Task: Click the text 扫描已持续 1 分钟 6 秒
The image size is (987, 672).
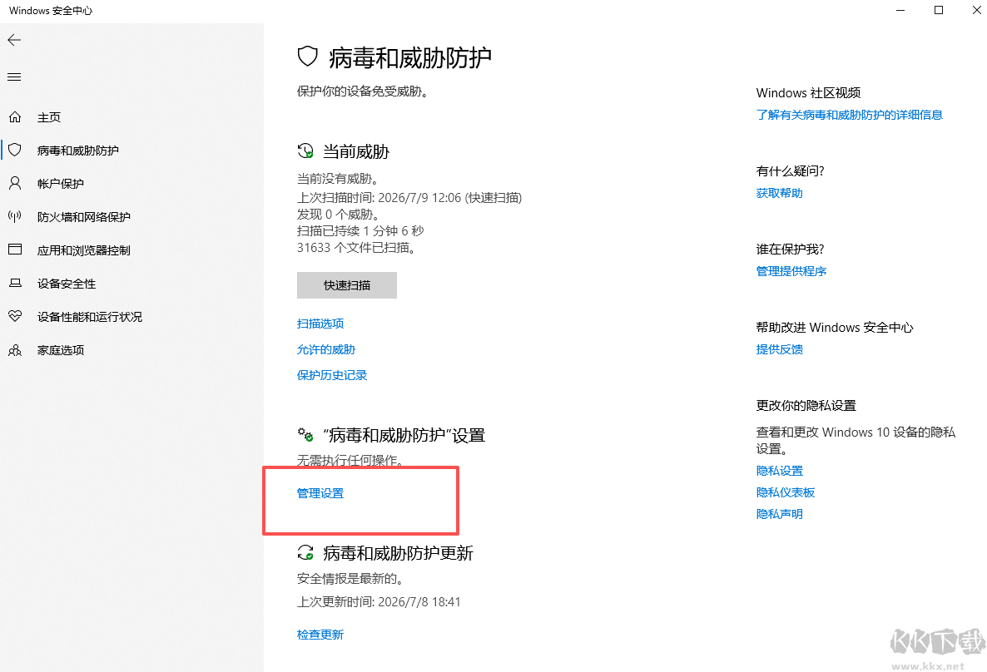Action: coord(360,231)
